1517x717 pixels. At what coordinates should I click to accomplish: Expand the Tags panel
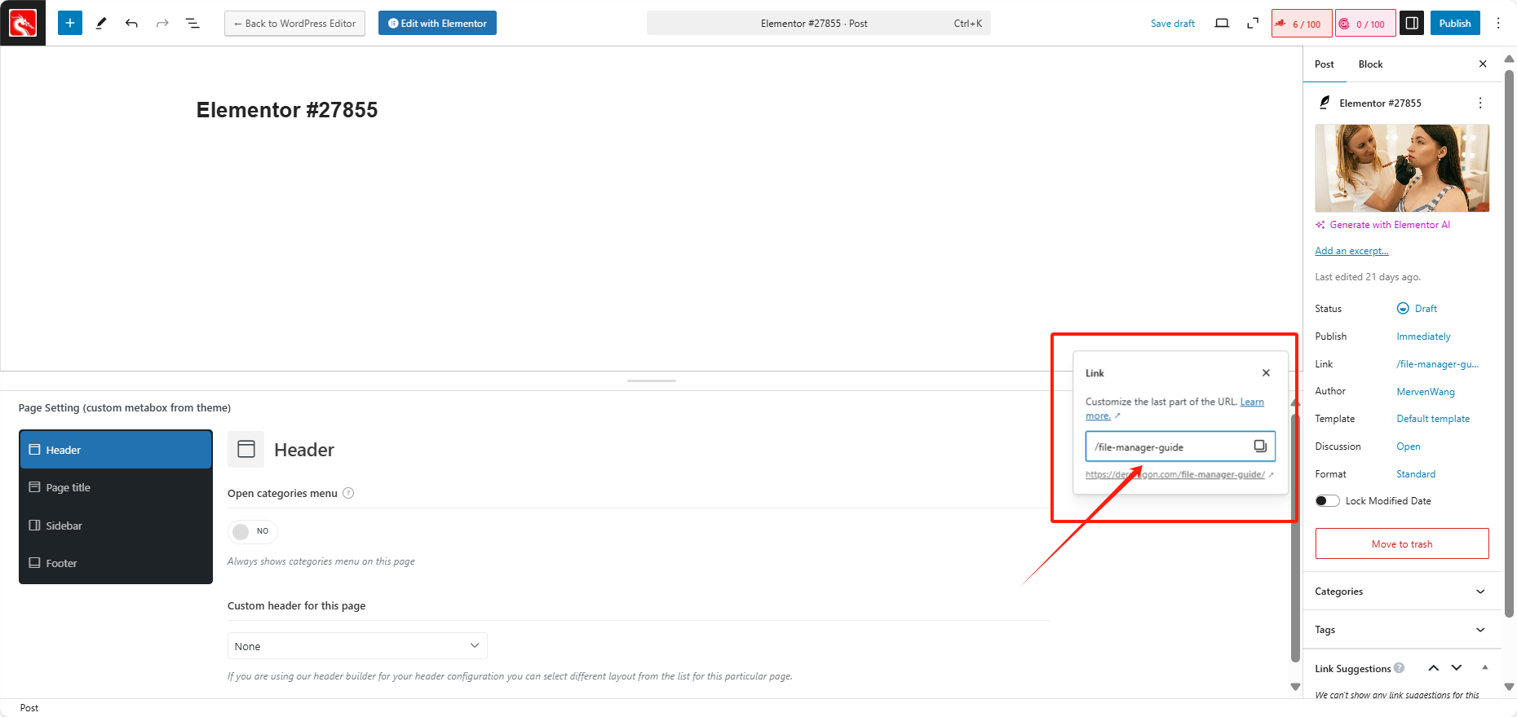click(x=1401, y=630)
